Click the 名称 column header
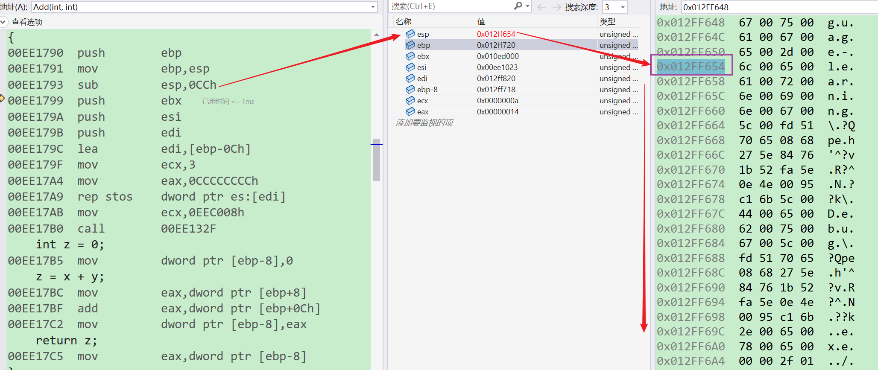The height and width of the screenshot is (370, 878). pos(404,21)
